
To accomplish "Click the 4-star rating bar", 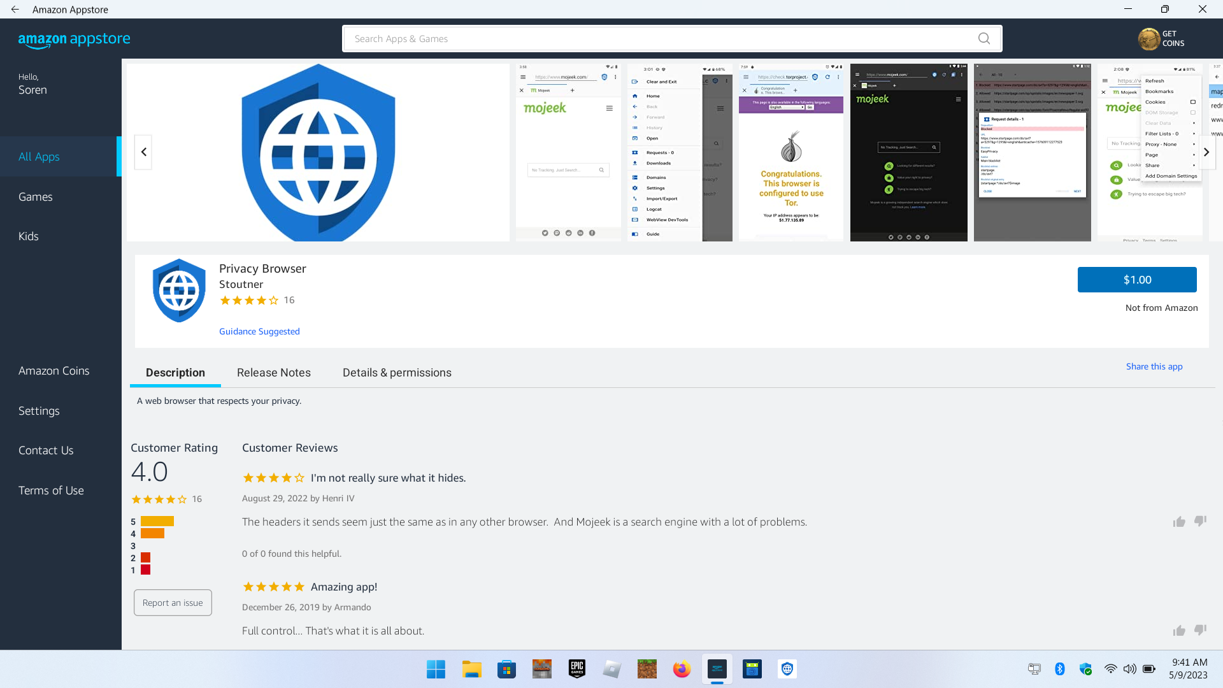I will 152,533.
